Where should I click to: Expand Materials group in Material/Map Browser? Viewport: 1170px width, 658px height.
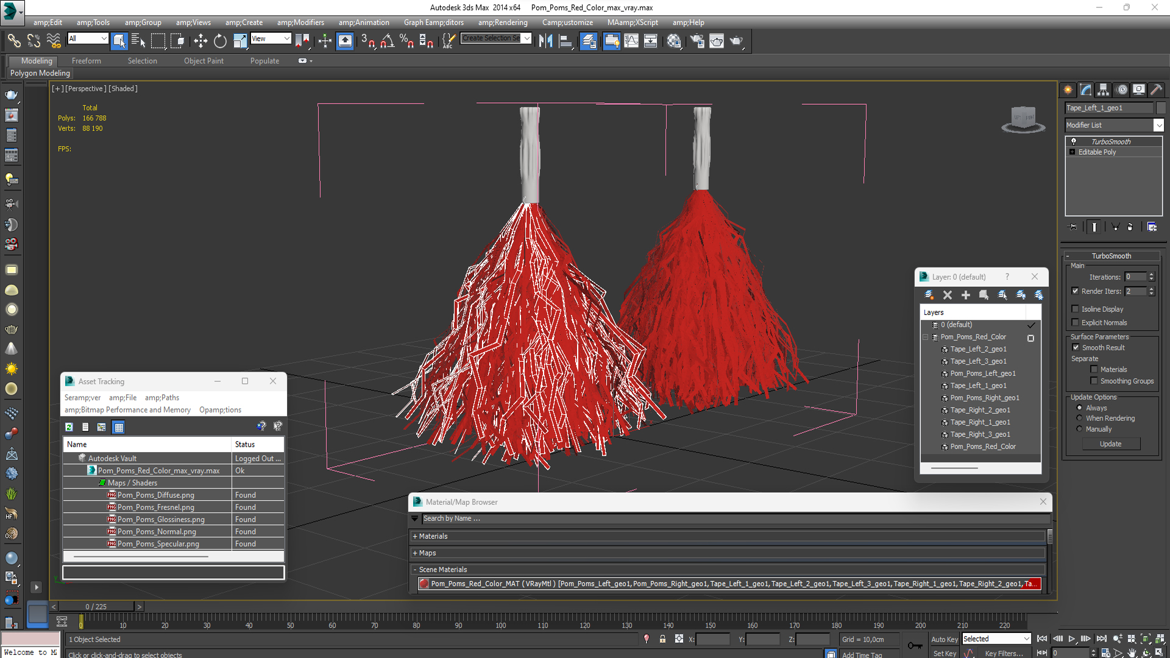[x=415, y=536]
